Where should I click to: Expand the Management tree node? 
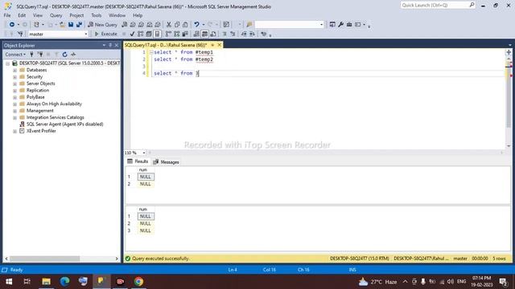[14, 111]
